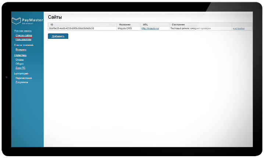Open the Пользователи page
Viewport: 264px width, 158px height.
(x=24, y=39)
